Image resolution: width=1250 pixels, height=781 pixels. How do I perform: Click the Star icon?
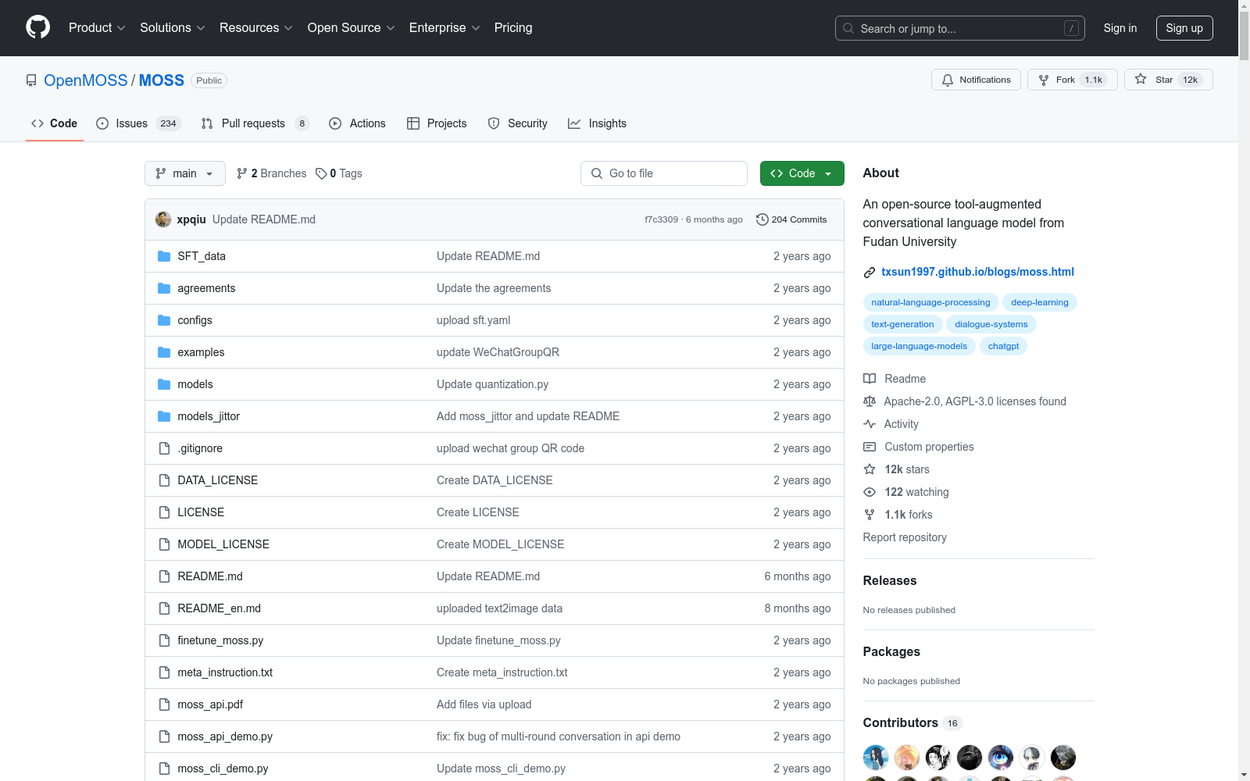pos(1141,80)
